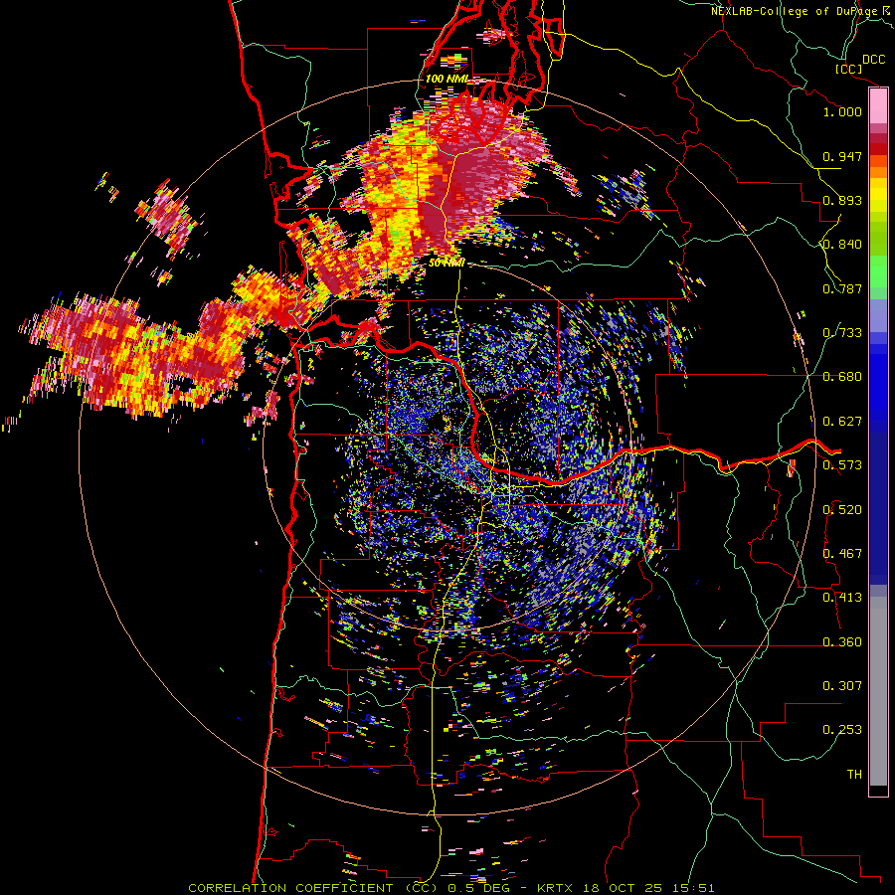
Task: Click the 100 NMI range ring label
Action: 447,79
